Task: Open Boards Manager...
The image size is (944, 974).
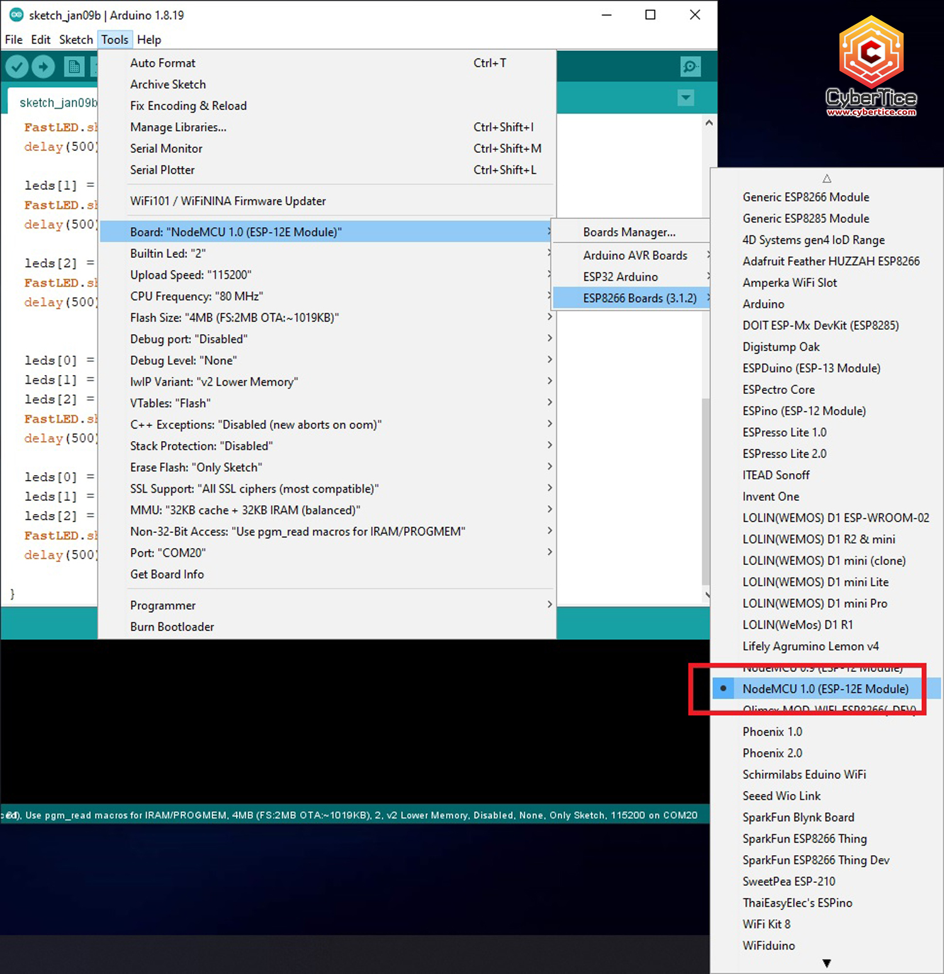Action: coord(629,232)
